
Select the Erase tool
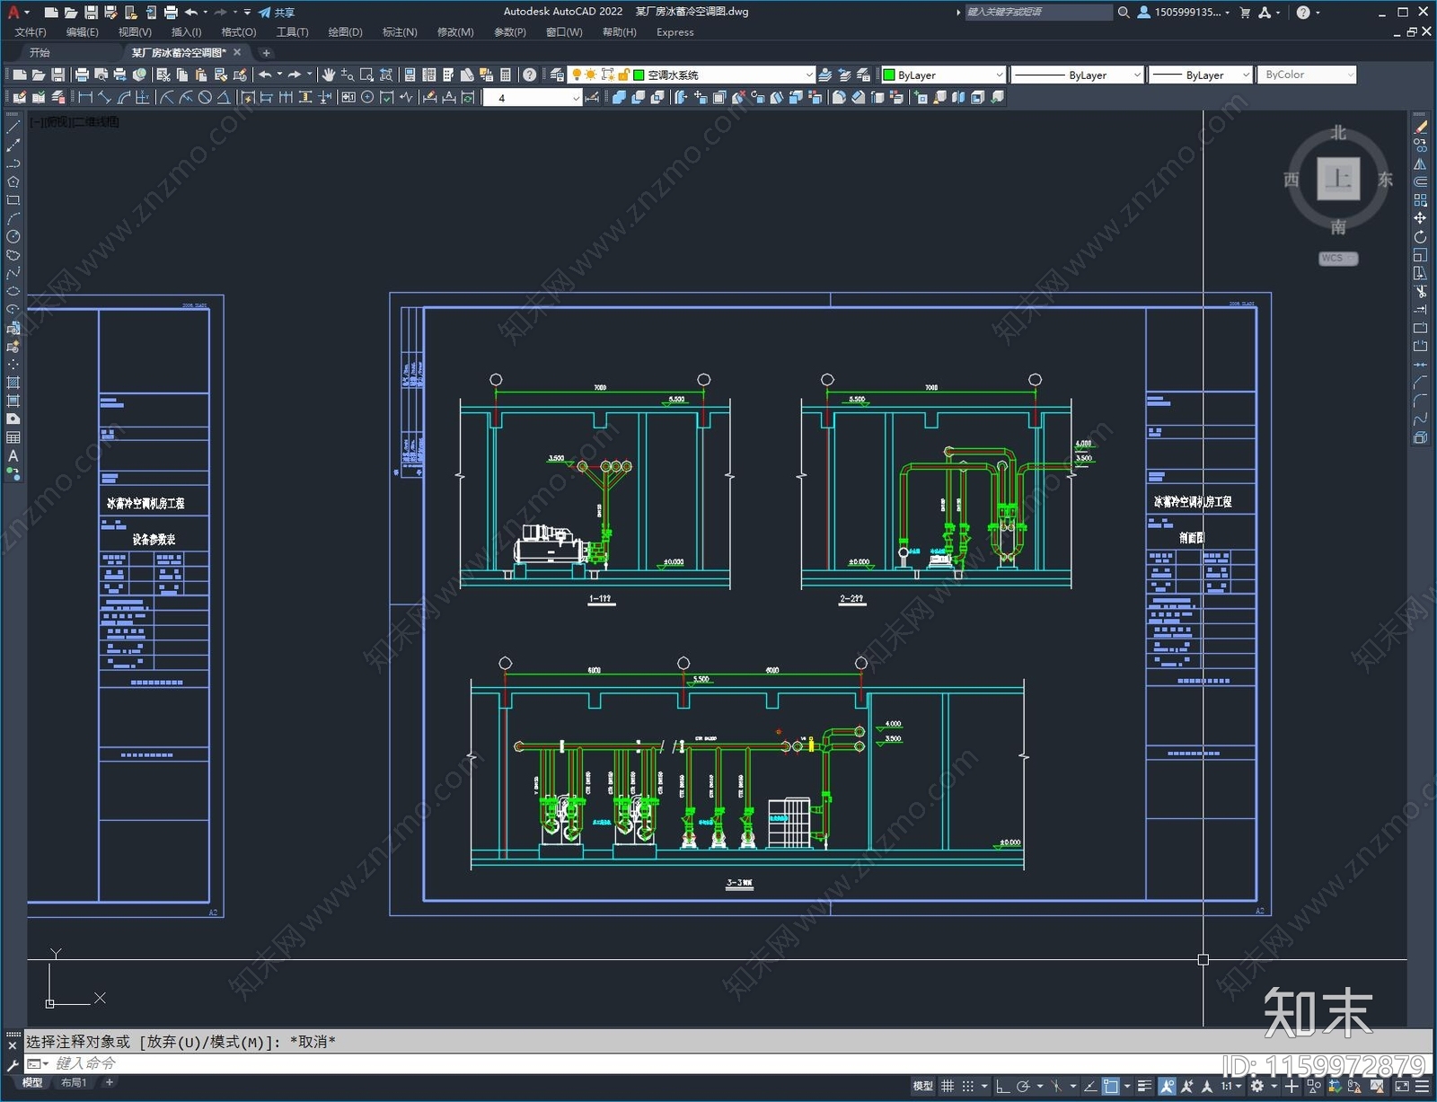point(1420,128)
